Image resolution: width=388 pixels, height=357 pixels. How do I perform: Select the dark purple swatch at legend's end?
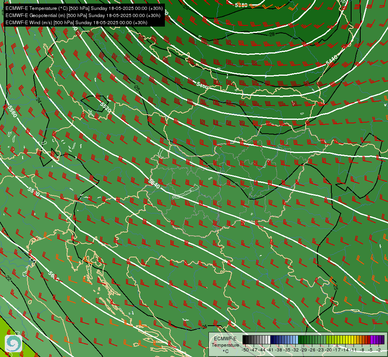383,340
